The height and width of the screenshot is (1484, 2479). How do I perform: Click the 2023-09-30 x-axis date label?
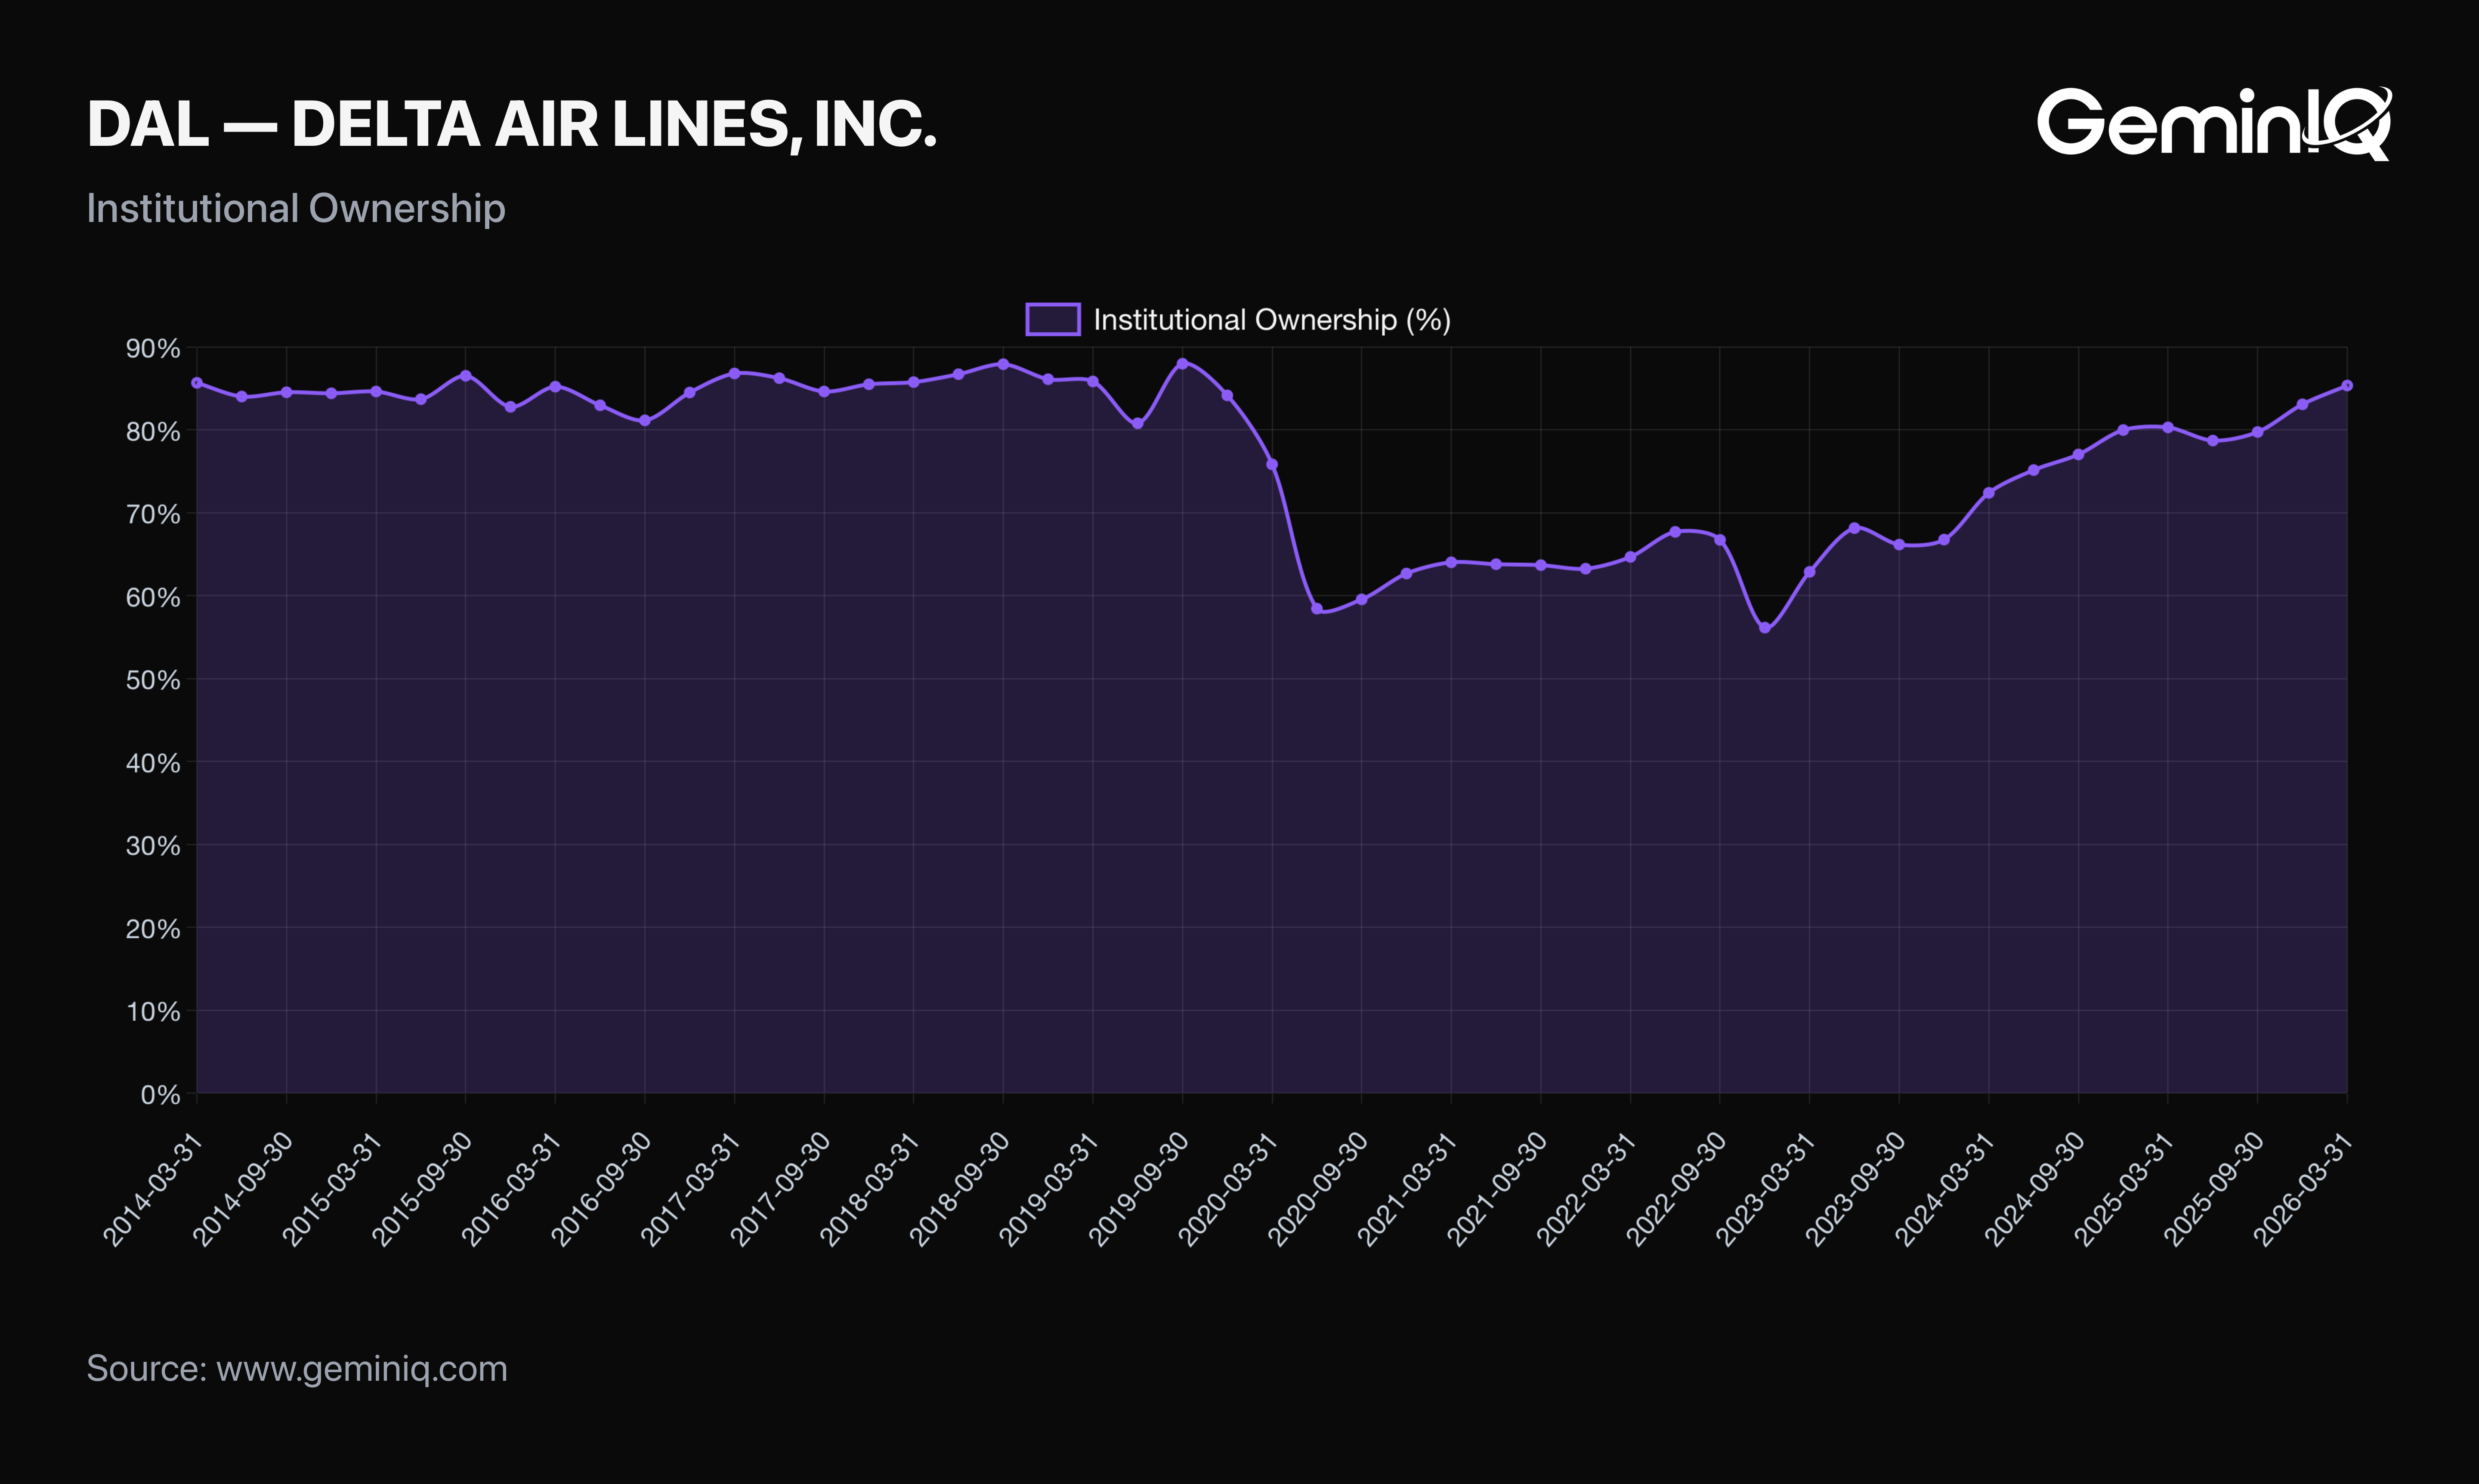1856,1189
